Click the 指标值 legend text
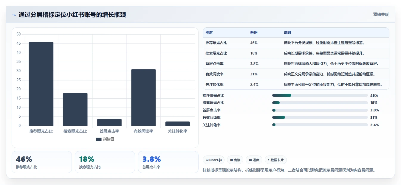The image size is (401, 185). coord(109,139)
